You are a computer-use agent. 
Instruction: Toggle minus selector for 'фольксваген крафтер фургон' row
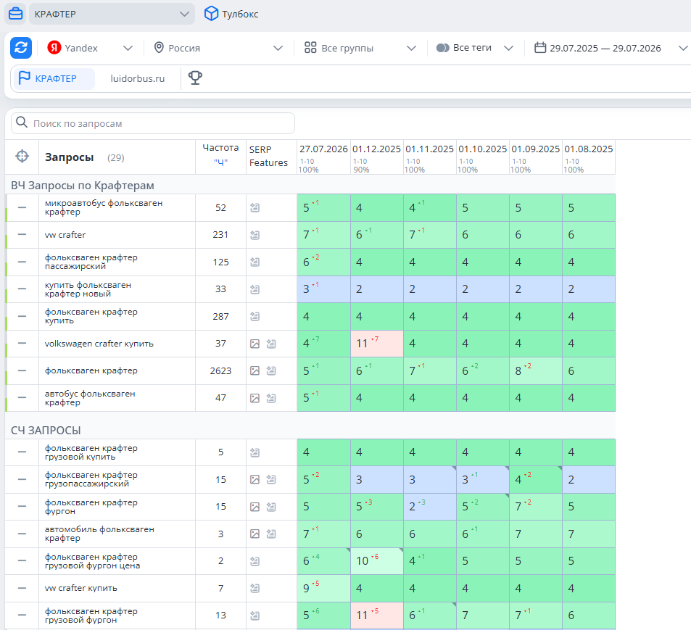click(22, 507)
